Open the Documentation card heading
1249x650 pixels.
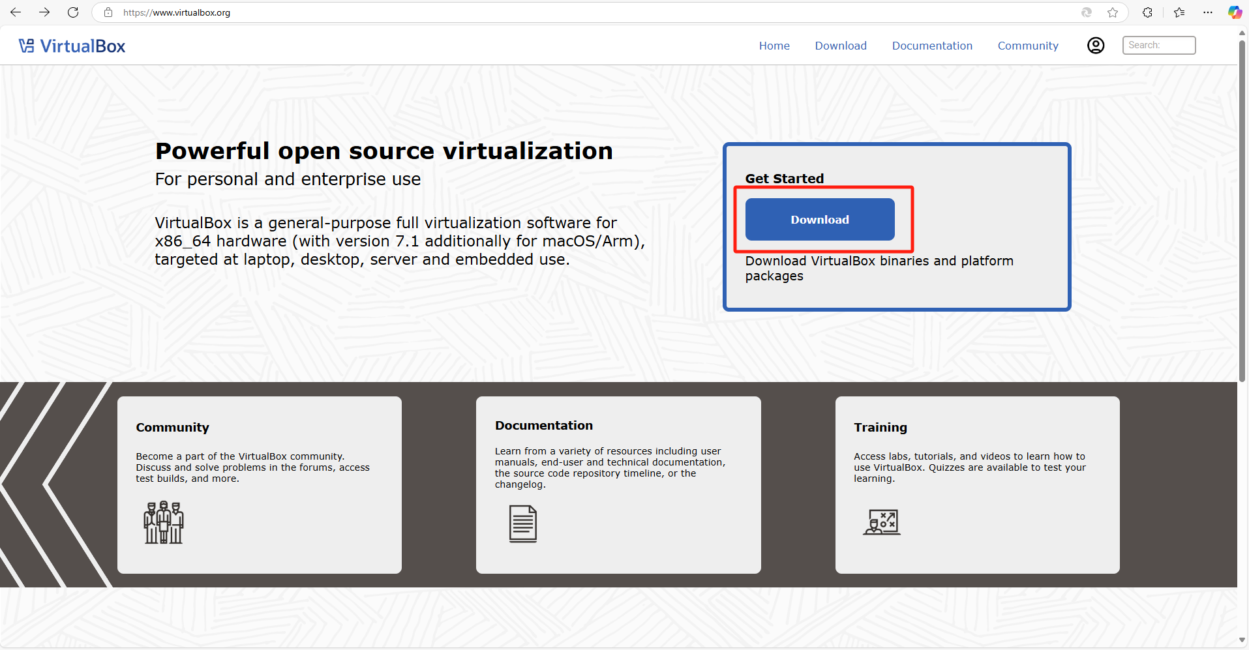[x=544, y=426]
